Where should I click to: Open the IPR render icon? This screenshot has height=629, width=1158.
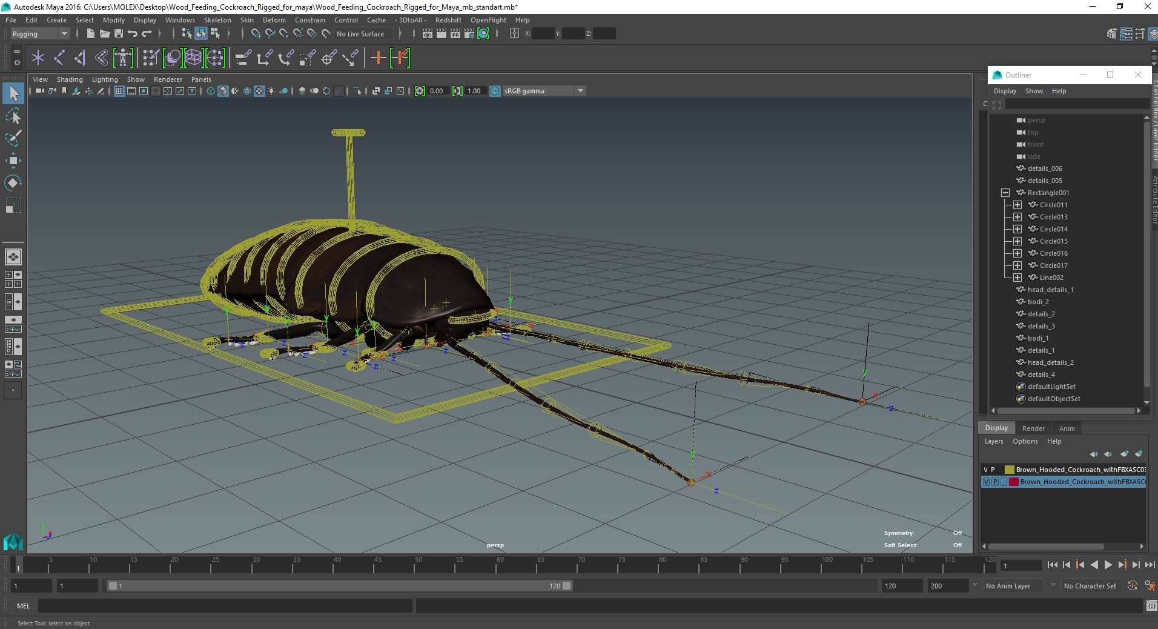(455, 34)
